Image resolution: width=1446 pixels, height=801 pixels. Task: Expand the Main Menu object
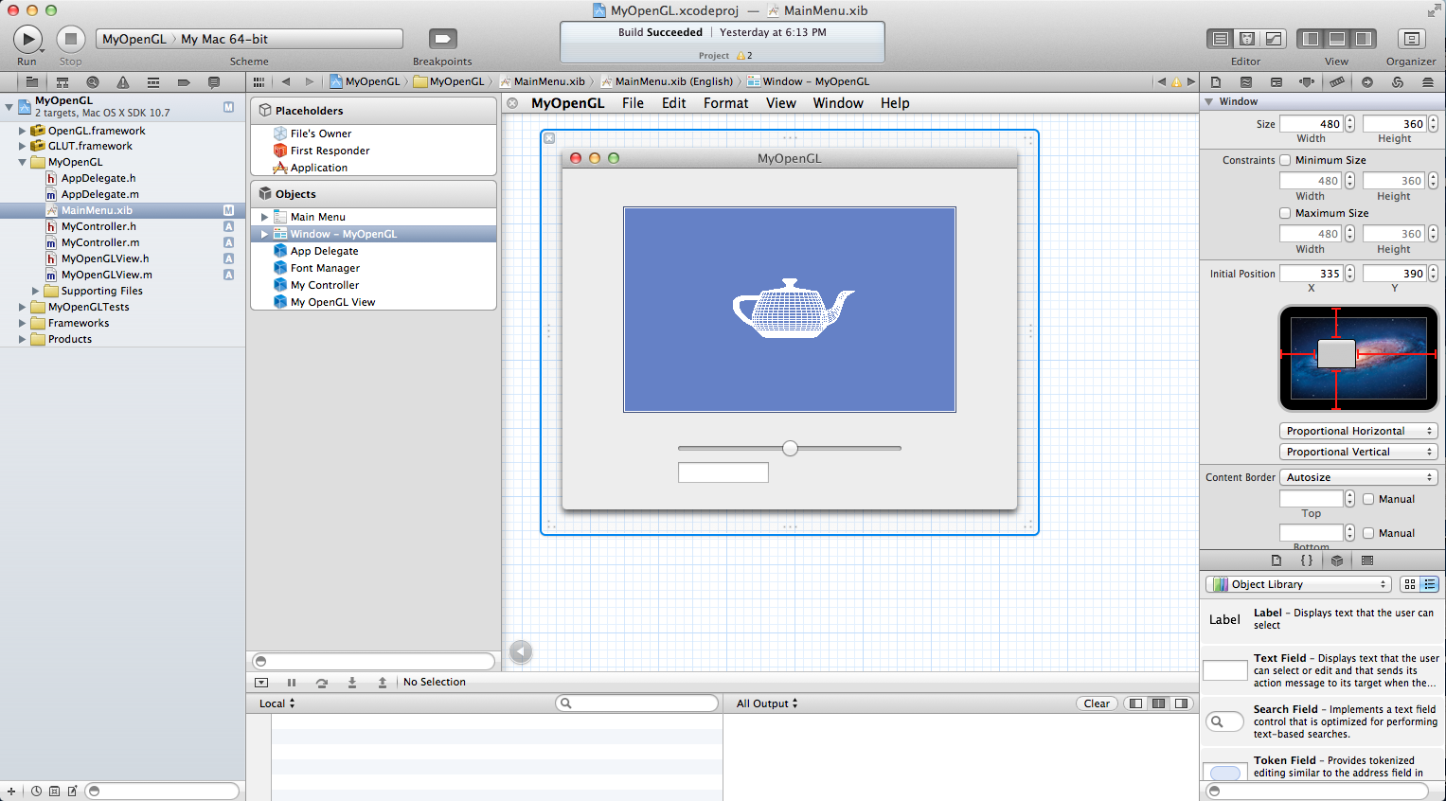pyautogui.click(x=264, y=217)
